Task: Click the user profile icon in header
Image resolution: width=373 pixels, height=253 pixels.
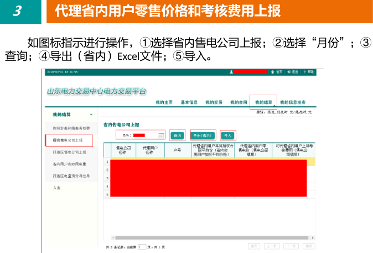Action: tap(231, 72)
